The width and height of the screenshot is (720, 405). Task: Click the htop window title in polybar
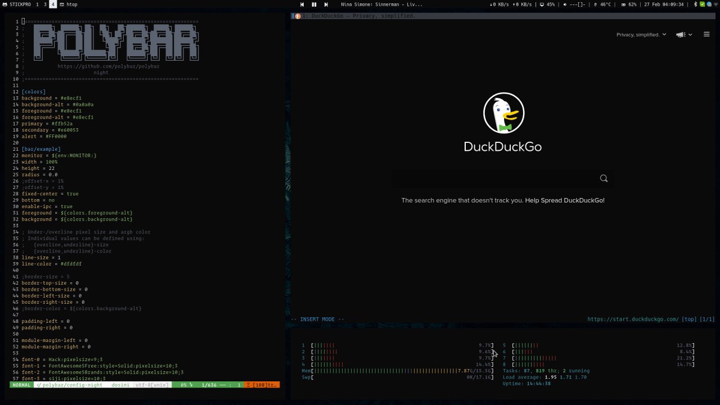[x=72, y=4]
